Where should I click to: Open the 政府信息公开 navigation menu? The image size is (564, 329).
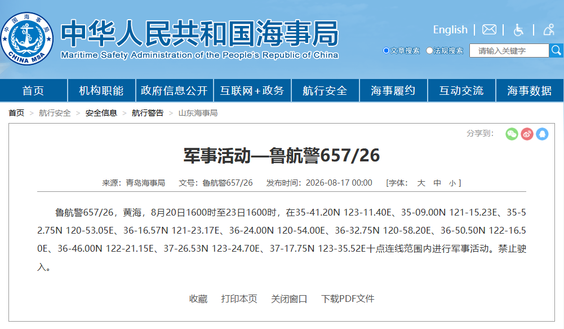175,90
